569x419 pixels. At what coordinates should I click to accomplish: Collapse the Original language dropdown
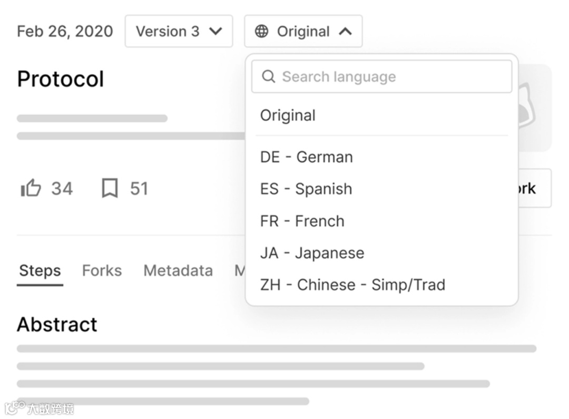click(303, 32)
